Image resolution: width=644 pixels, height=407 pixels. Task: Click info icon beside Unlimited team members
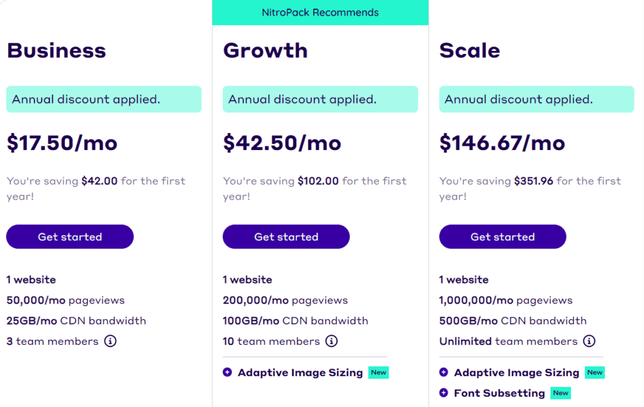[x=589, y=342]
